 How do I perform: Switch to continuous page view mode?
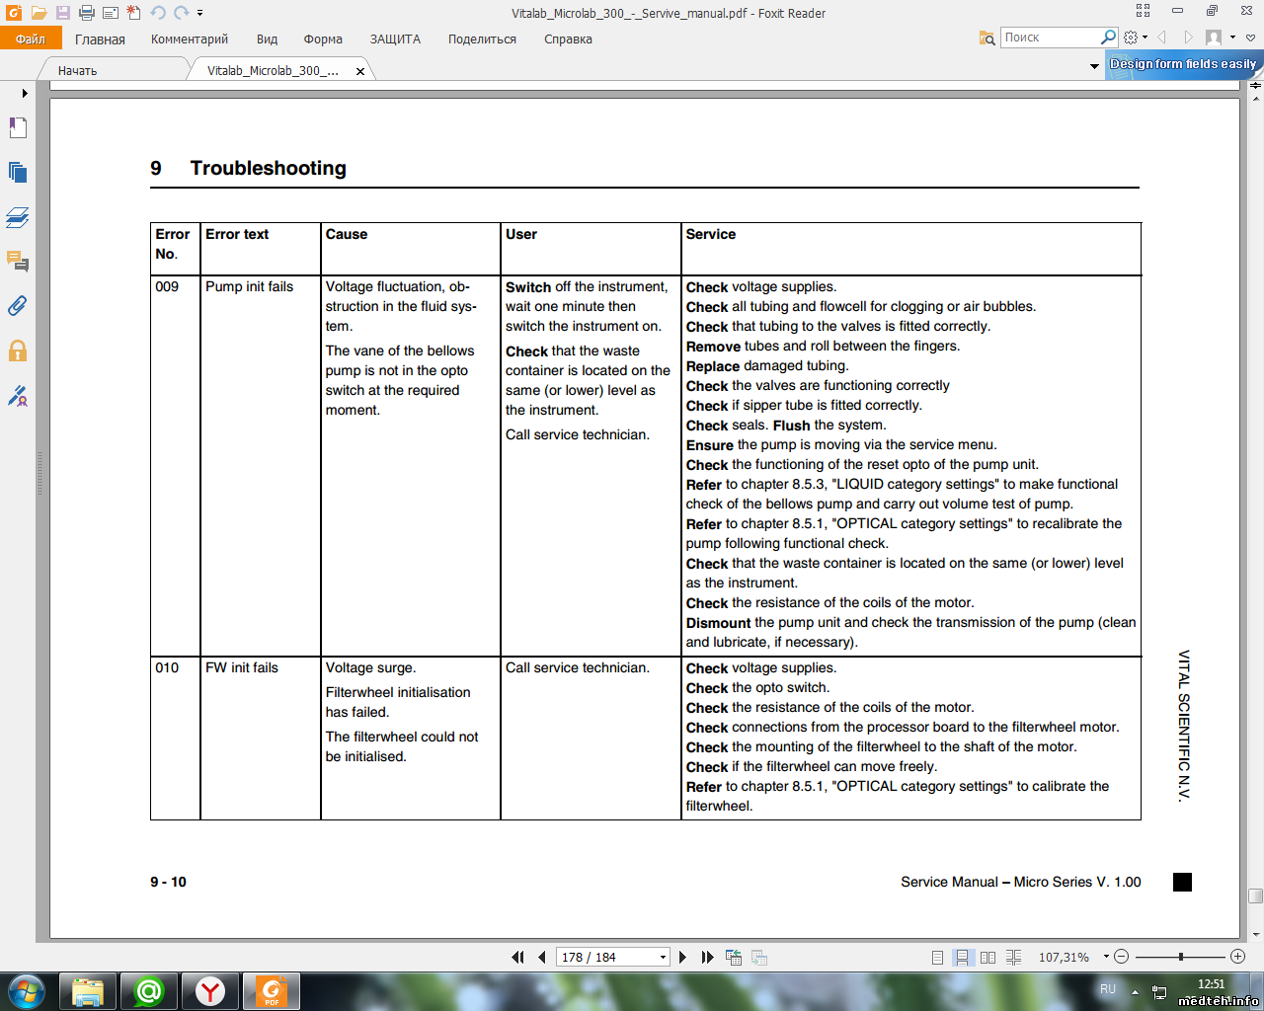[x=962, y=957]
